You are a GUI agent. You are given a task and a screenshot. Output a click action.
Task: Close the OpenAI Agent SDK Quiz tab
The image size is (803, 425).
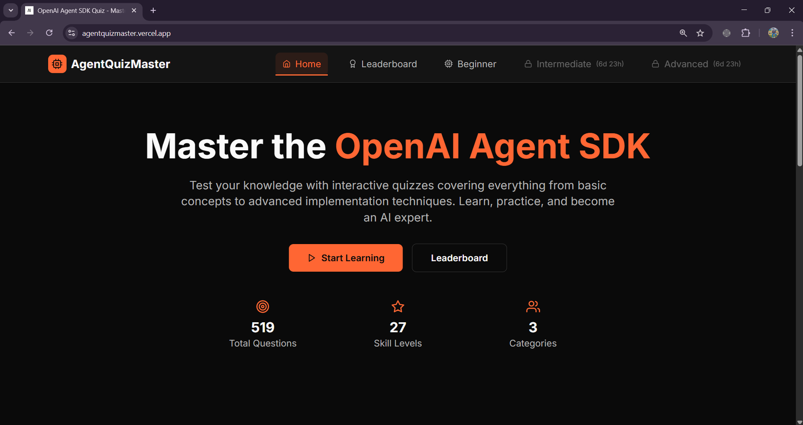[134, 11]
